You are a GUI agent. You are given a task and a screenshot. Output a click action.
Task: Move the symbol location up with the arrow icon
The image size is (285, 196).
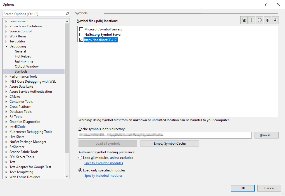pyautogui.click(x=267, y=20)
